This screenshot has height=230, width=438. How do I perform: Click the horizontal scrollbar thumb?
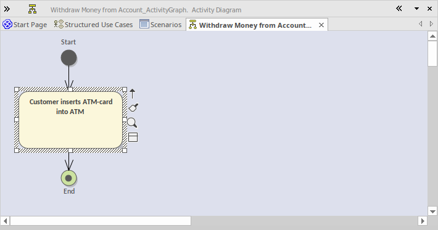click(101, 221)
